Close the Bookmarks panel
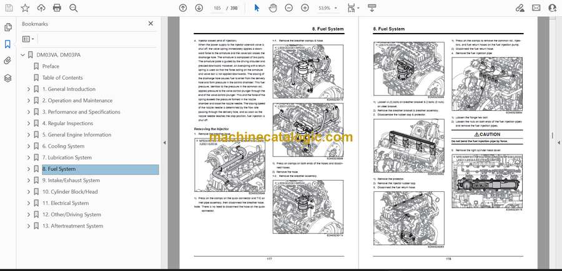The height and width of the screenshot is (271, 562). point(150,24)
